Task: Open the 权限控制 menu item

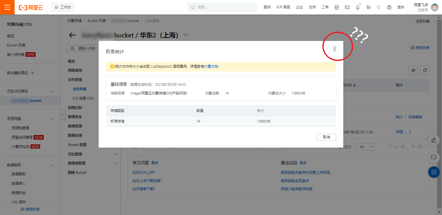Action: tap(75, 108)
